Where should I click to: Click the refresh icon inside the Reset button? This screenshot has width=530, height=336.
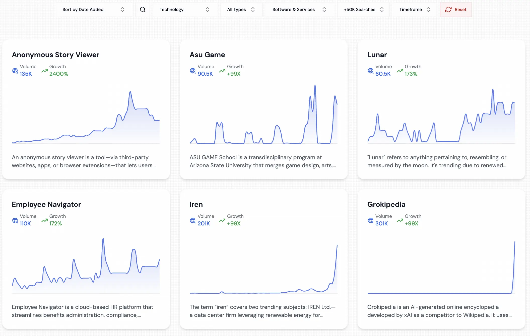[448, 10]
